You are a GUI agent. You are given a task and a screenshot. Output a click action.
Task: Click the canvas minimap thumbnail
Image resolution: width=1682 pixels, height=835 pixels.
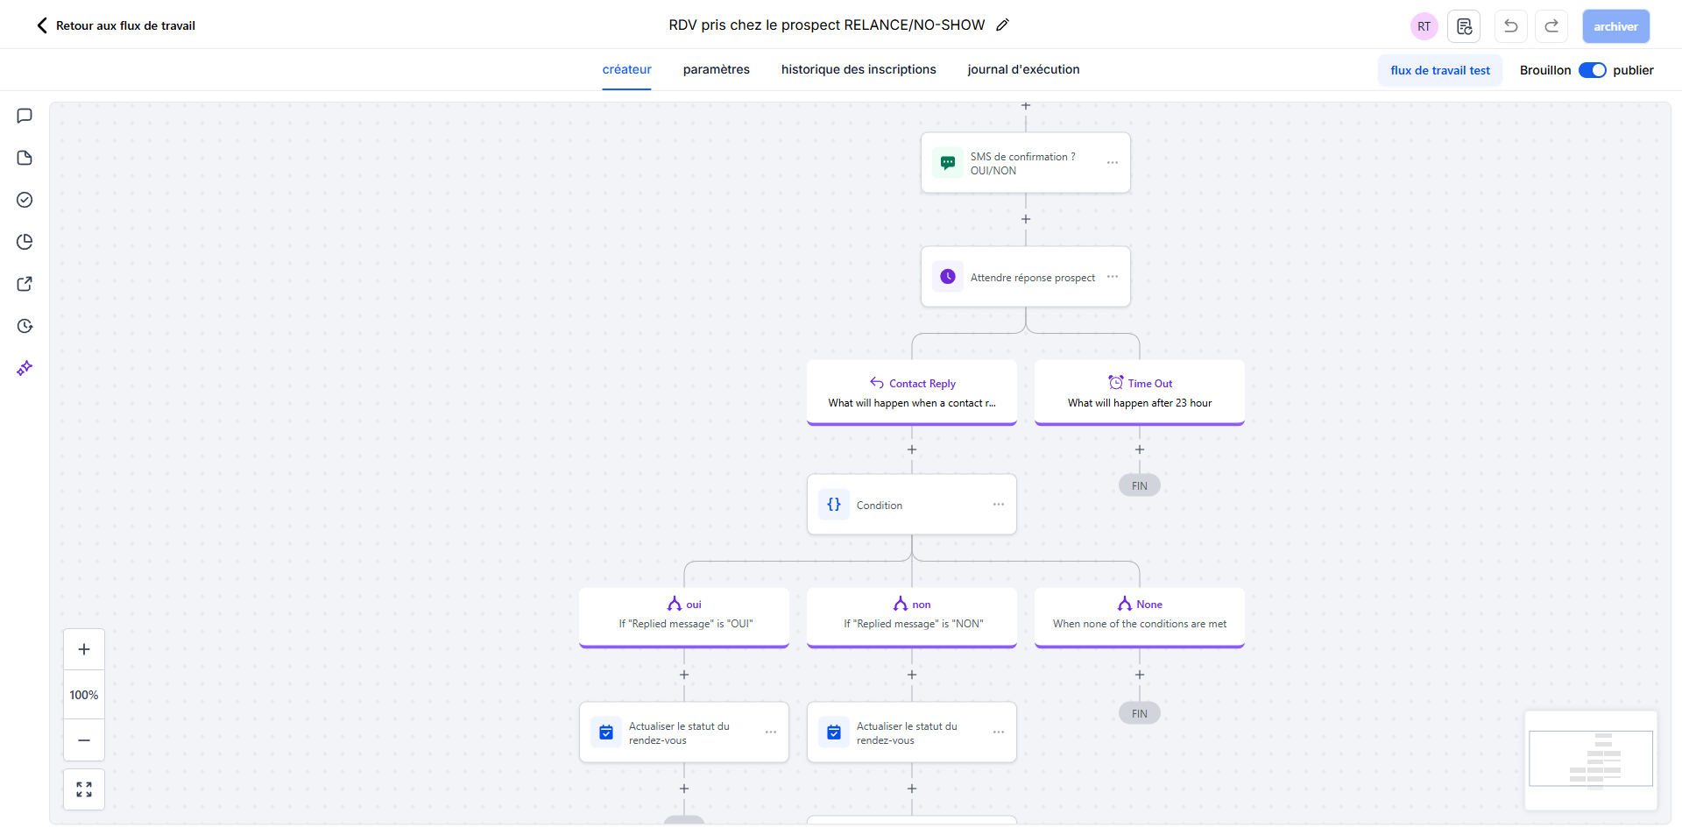point(1591,760)
